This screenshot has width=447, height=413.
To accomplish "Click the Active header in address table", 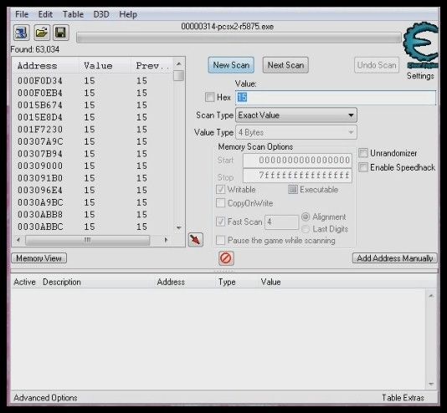I will [24, 282].
